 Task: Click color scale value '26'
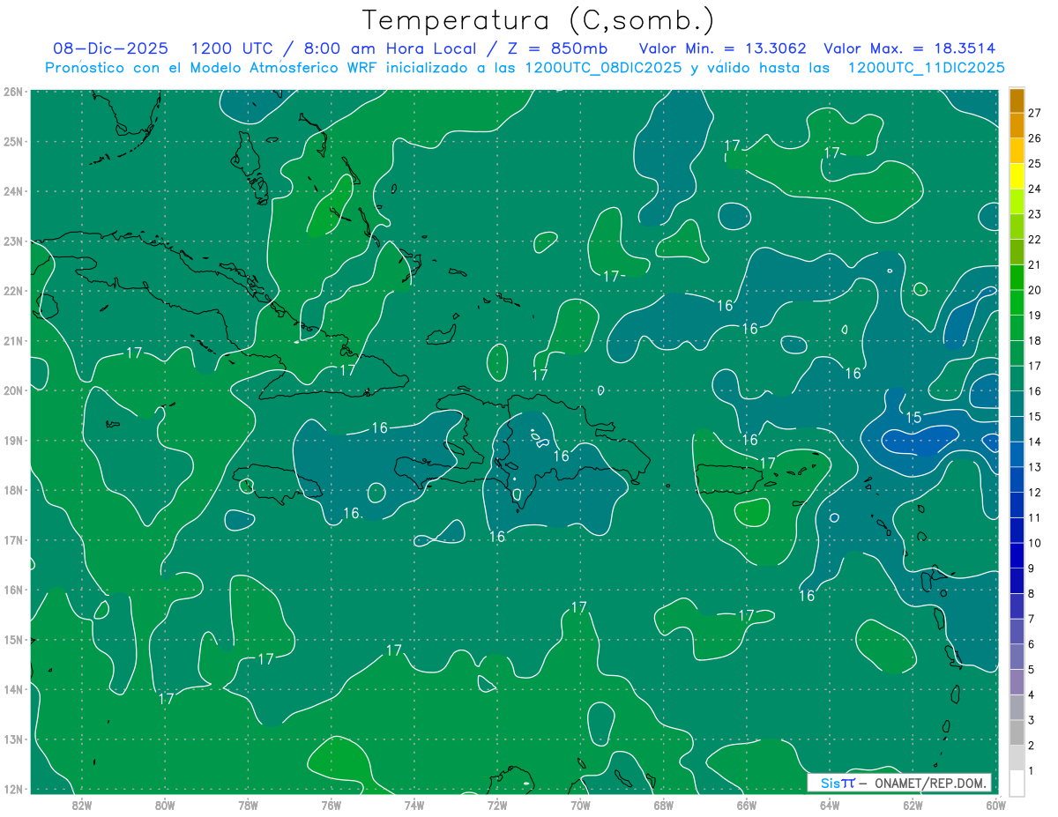click(x=1034, y=138)
